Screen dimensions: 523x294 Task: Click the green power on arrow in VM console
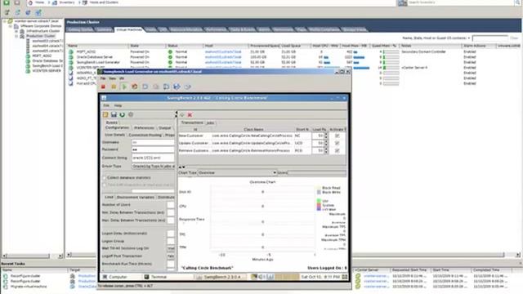(124, 87)
